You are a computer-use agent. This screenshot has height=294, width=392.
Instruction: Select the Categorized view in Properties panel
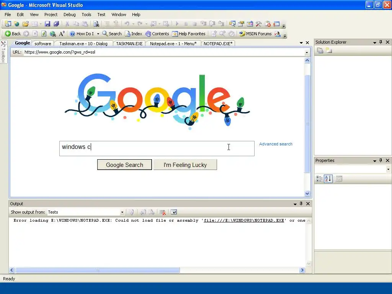tap(319, 179)
